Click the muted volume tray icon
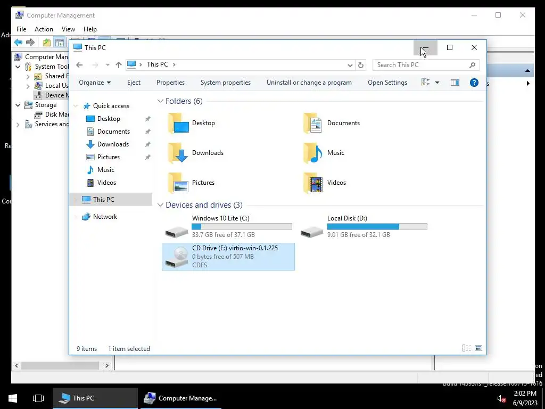This screenshot has height=409, width=545. [x=501, y=398]
